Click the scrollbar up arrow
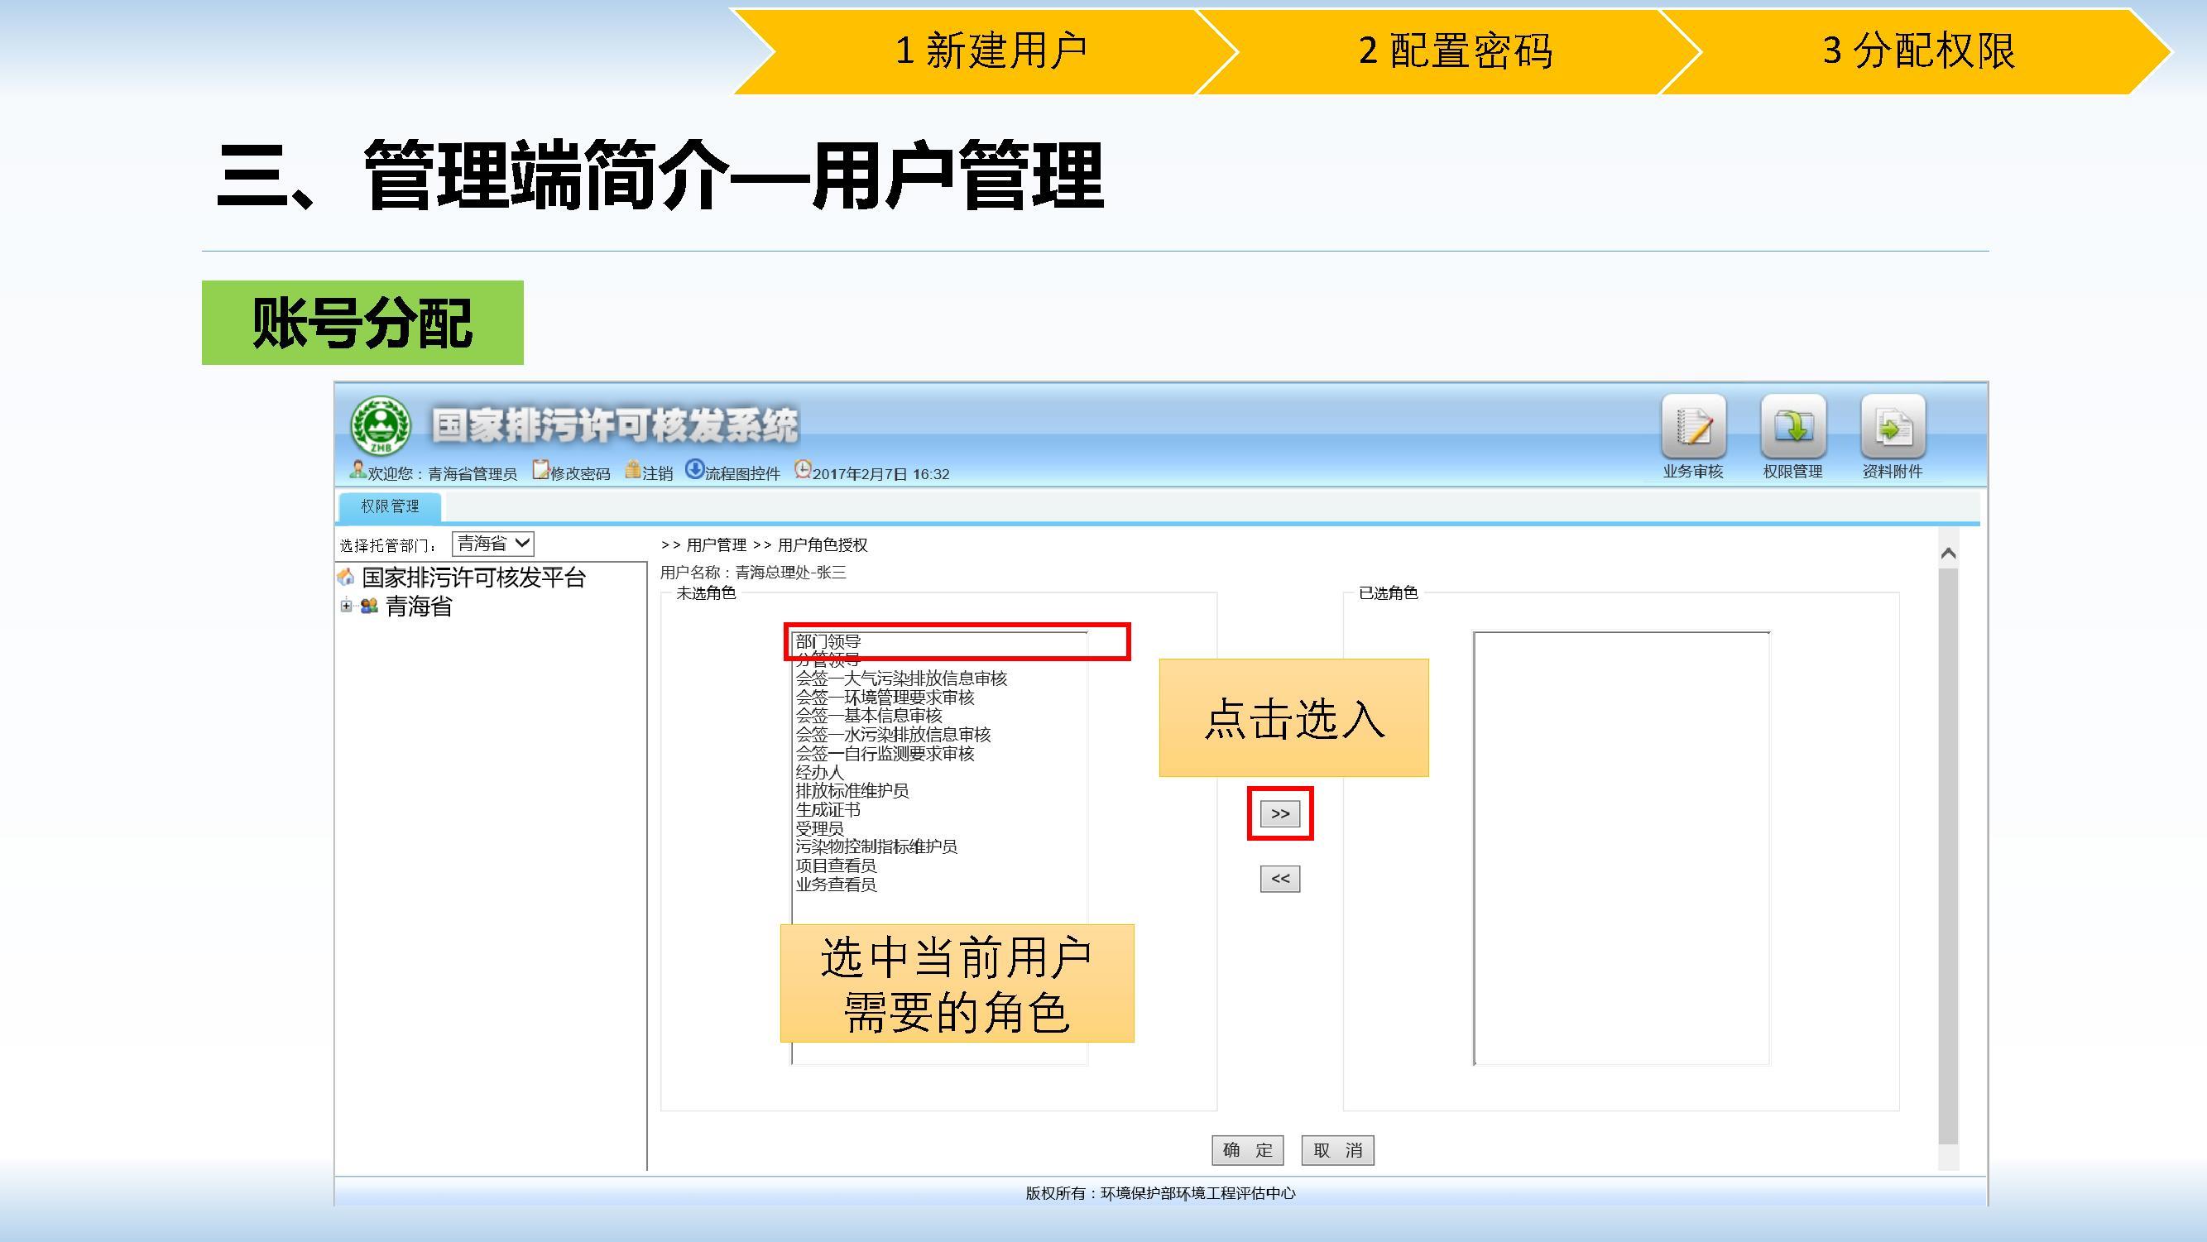Image resolution: width=2207 pixels, height=1242 pixels. pyautogui.click(x=1947, y=554)
